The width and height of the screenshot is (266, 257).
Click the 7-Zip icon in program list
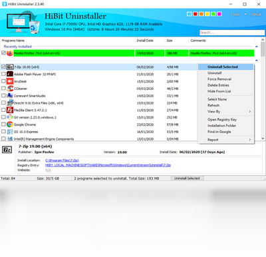point(10,67)
